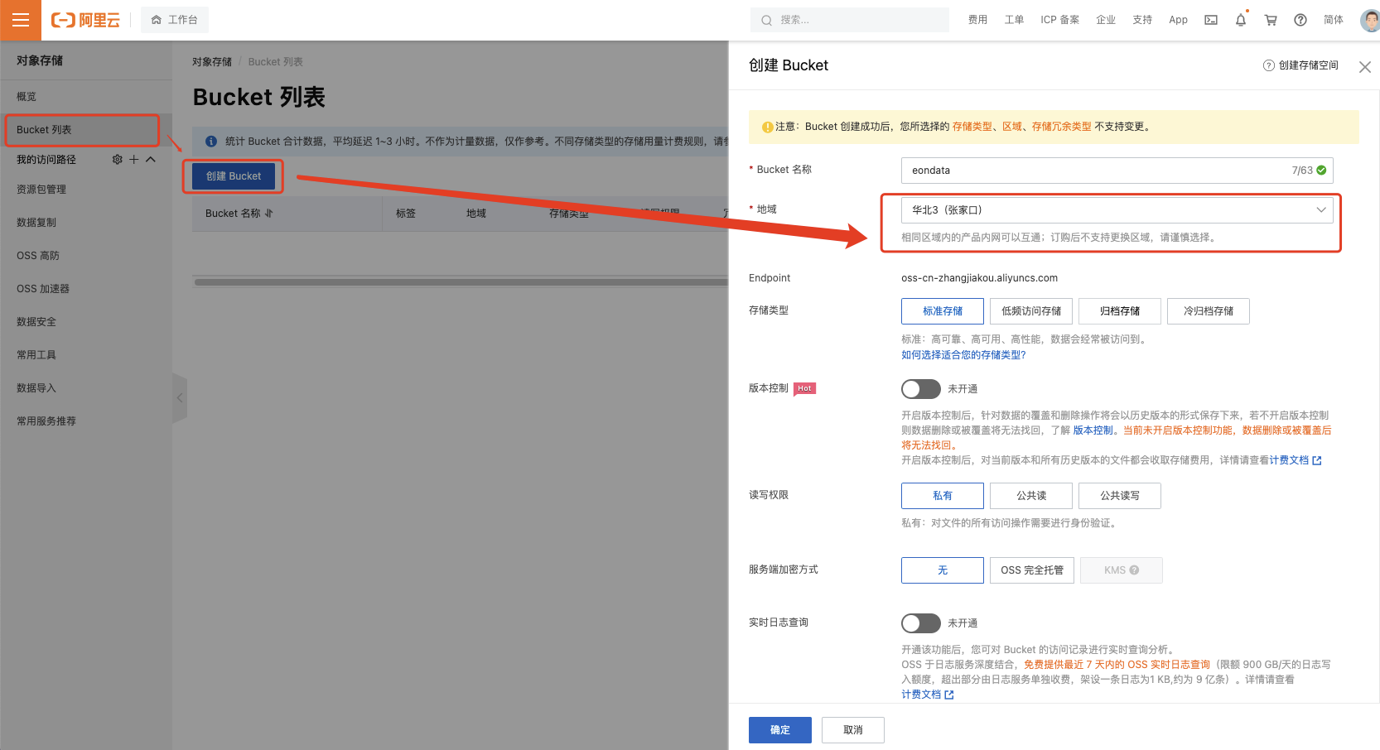Open the shopping cart icon
Image resolution: width=1380 pixels, height=750 pixels.
[x=1270, y=19]
